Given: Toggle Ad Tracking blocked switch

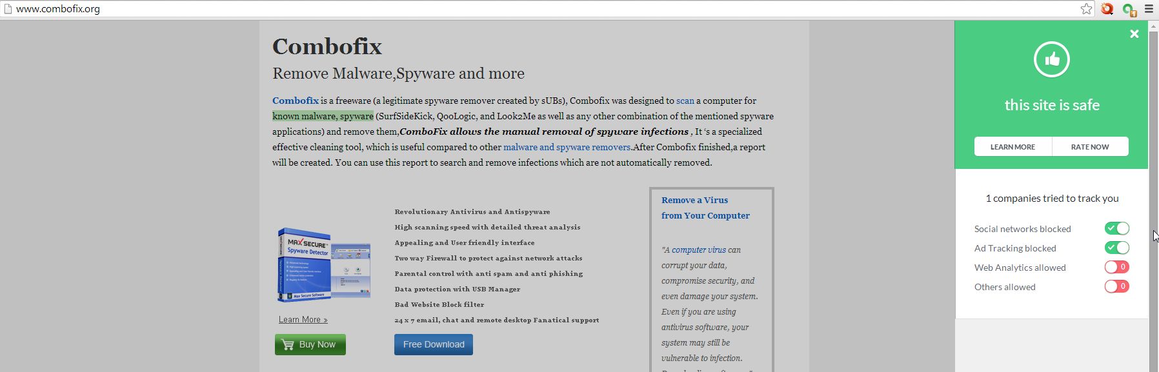Looking at the screenshot, I should [1117, 248].
